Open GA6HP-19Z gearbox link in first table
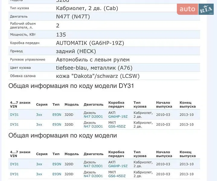This screenshot has height=181, width=217. (x=118, y=117)
